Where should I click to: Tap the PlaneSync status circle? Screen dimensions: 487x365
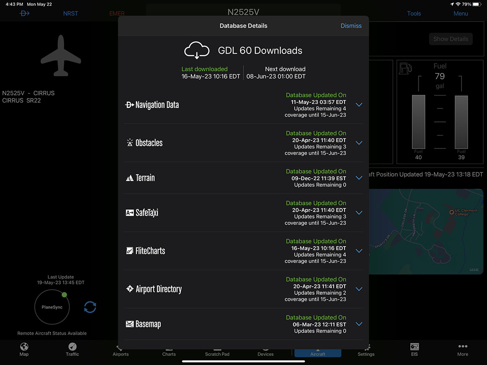(52, 307)
